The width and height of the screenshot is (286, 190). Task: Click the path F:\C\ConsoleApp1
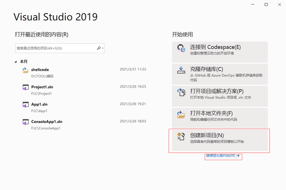[x=46, y=128]
